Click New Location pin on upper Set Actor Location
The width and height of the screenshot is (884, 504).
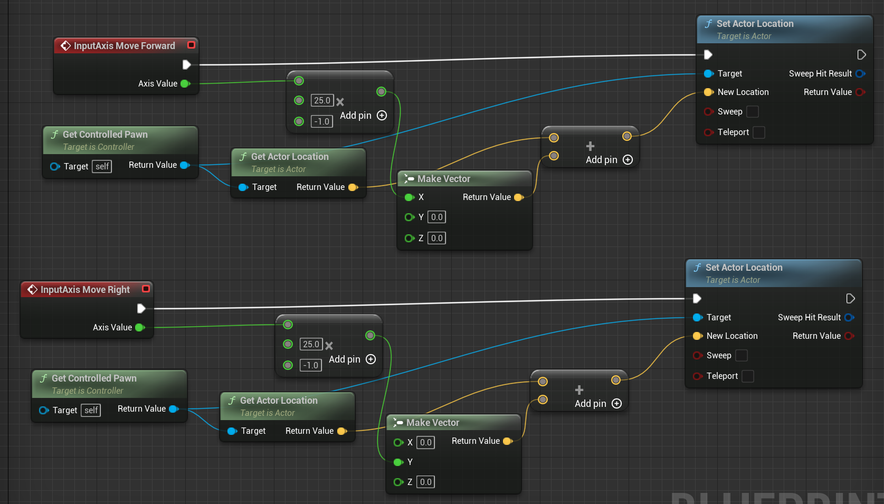tap(709, 92)
